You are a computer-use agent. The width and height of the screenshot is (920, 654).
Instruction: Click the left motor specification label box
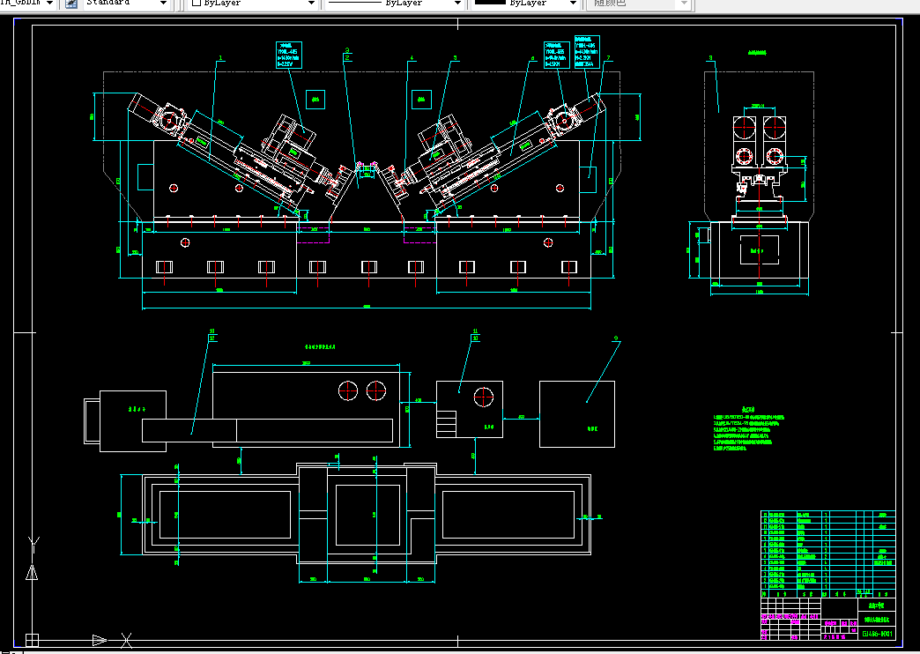pyautogui.click(x=289, y=55)
